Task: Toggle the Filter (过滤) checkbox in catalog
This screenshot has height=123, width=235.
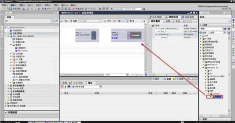Action: (201, 33)
